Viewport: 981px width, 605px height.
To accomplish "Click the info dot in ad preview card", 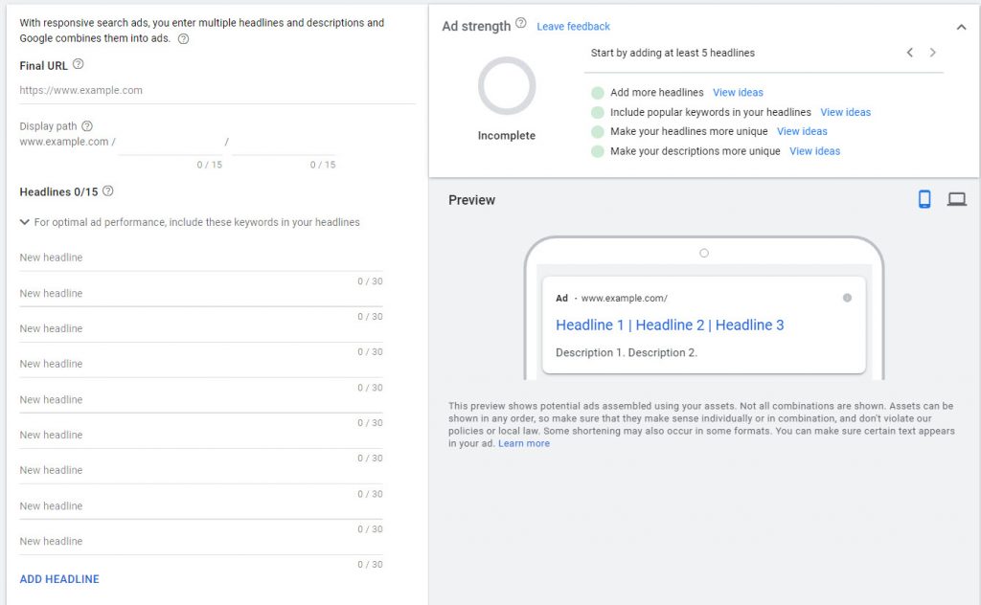I will tap(847, 298).
